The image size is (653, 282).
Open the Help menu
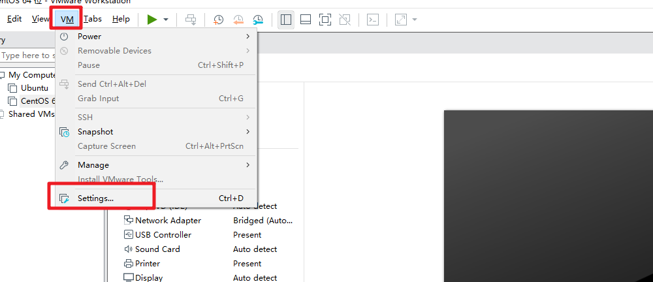pyautogui.click(x=121, y=19)
